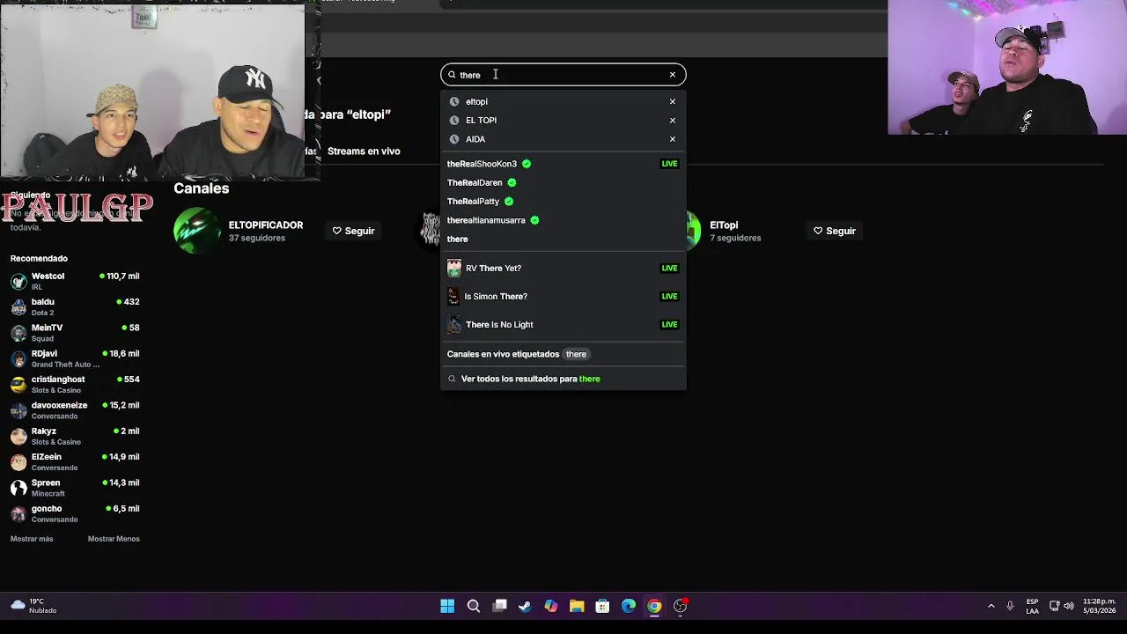Open Windows taskbar search
Image resolution: width=1127 pixels, height=634 pixels.
coord(474,606)
